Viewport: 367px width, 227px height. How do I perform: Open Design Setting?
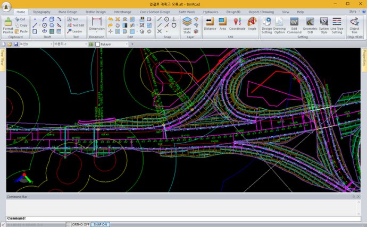pyautogui.click(x=266, y=25)
